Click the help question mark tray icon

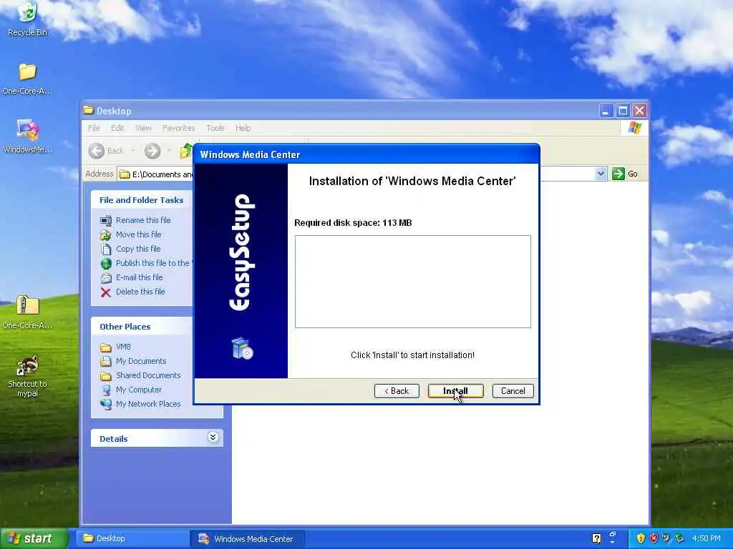[x=596, y=538]
